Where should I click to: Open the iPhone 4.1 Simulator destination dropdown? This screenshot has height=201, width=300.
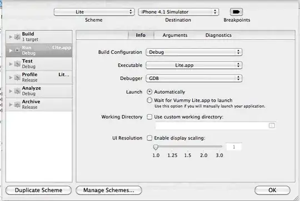[x=178, y=12]
